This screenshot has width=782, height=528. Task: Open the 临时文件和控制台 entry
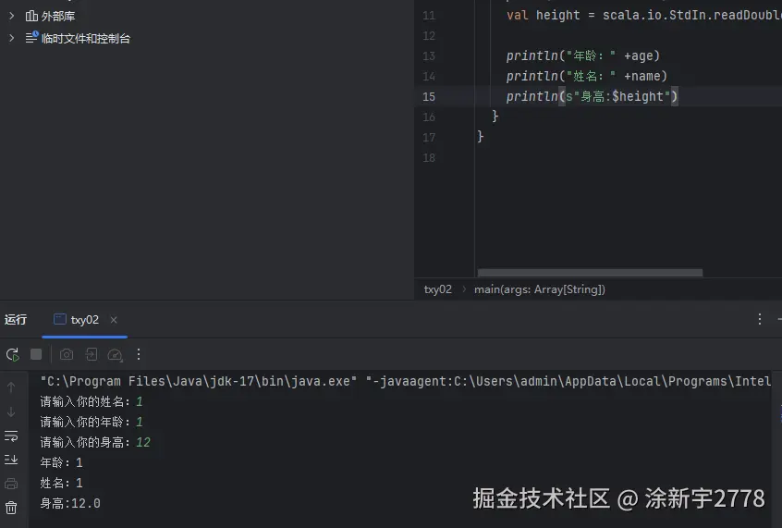pos(86,39)
